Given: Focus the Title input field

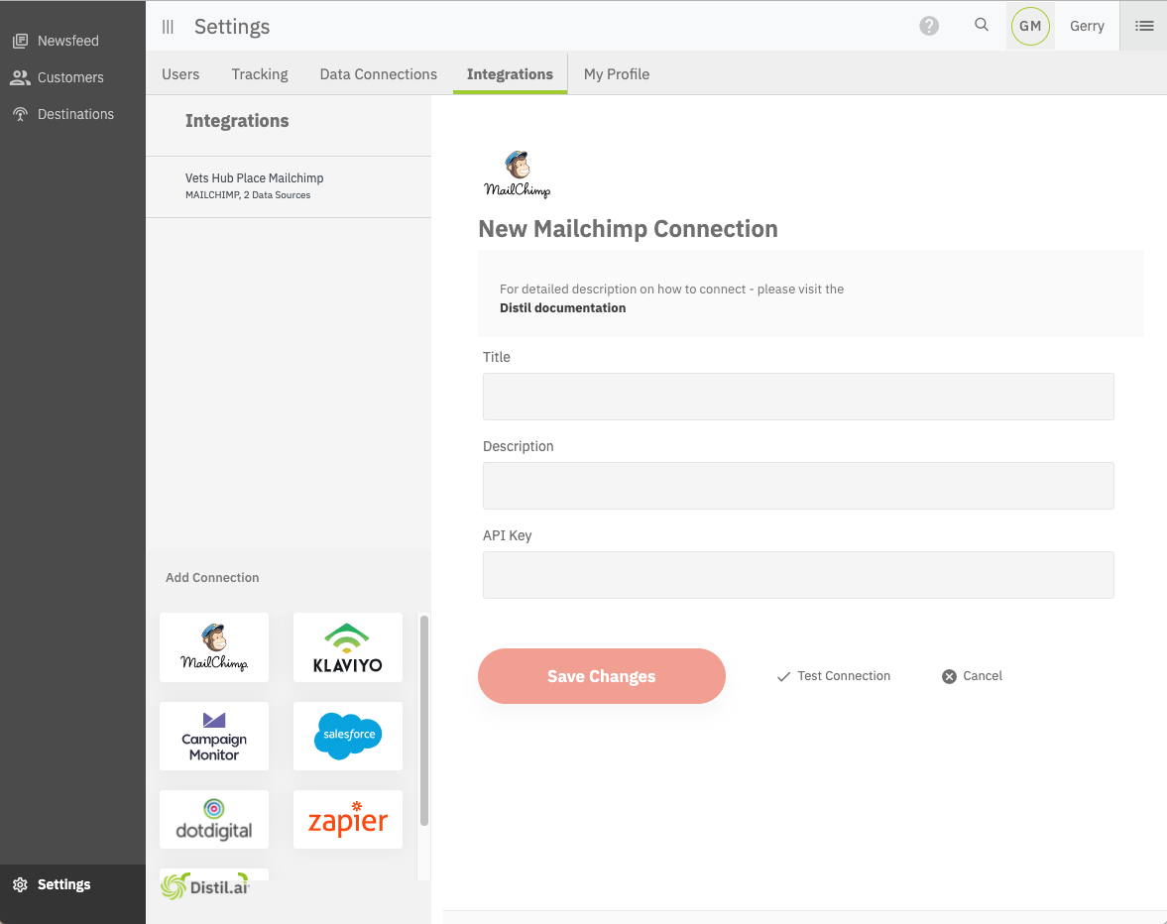Looking at the screenshot, I should coord(798,397).
